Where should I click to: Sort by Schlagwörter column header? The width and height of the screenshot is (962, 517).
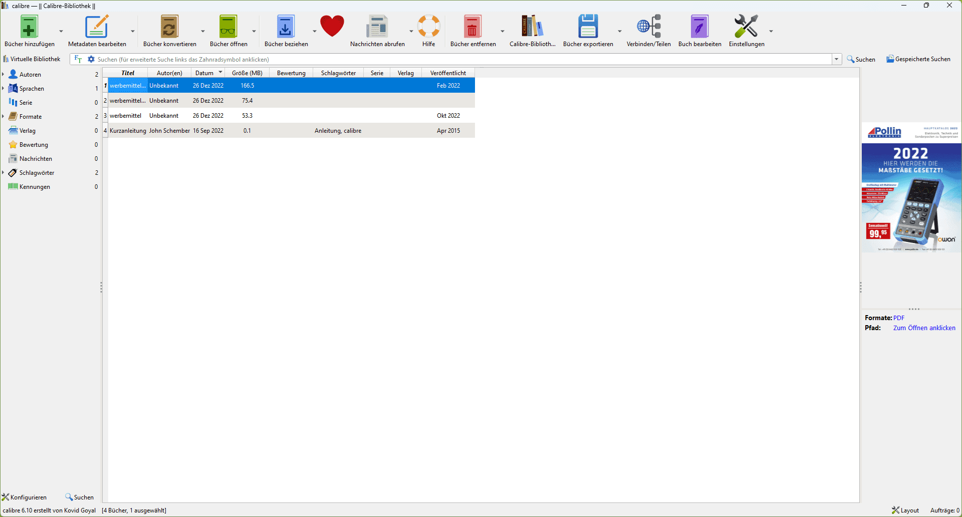tap(338, 73)
